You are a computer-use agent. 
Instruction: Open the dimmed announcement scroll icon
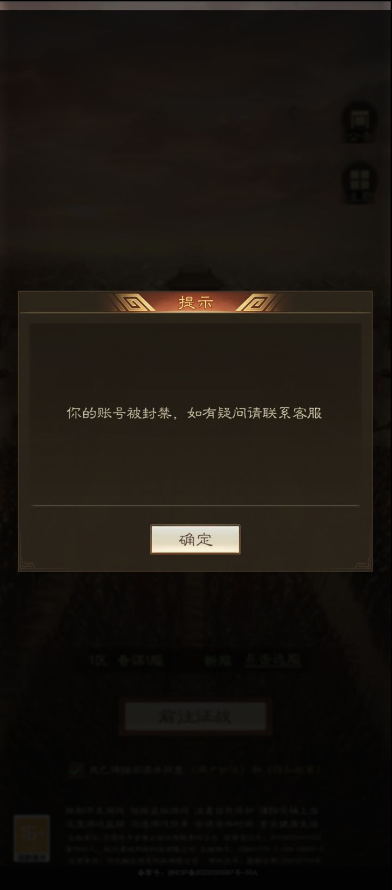[x=359, y=123]
